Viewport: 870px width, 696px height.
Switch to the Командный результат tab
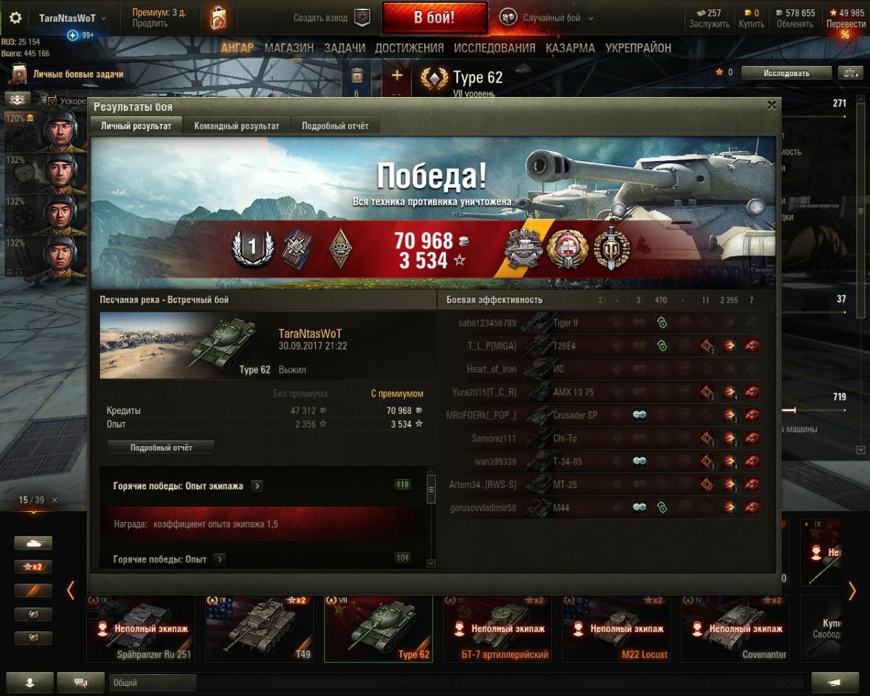(236, 125)
